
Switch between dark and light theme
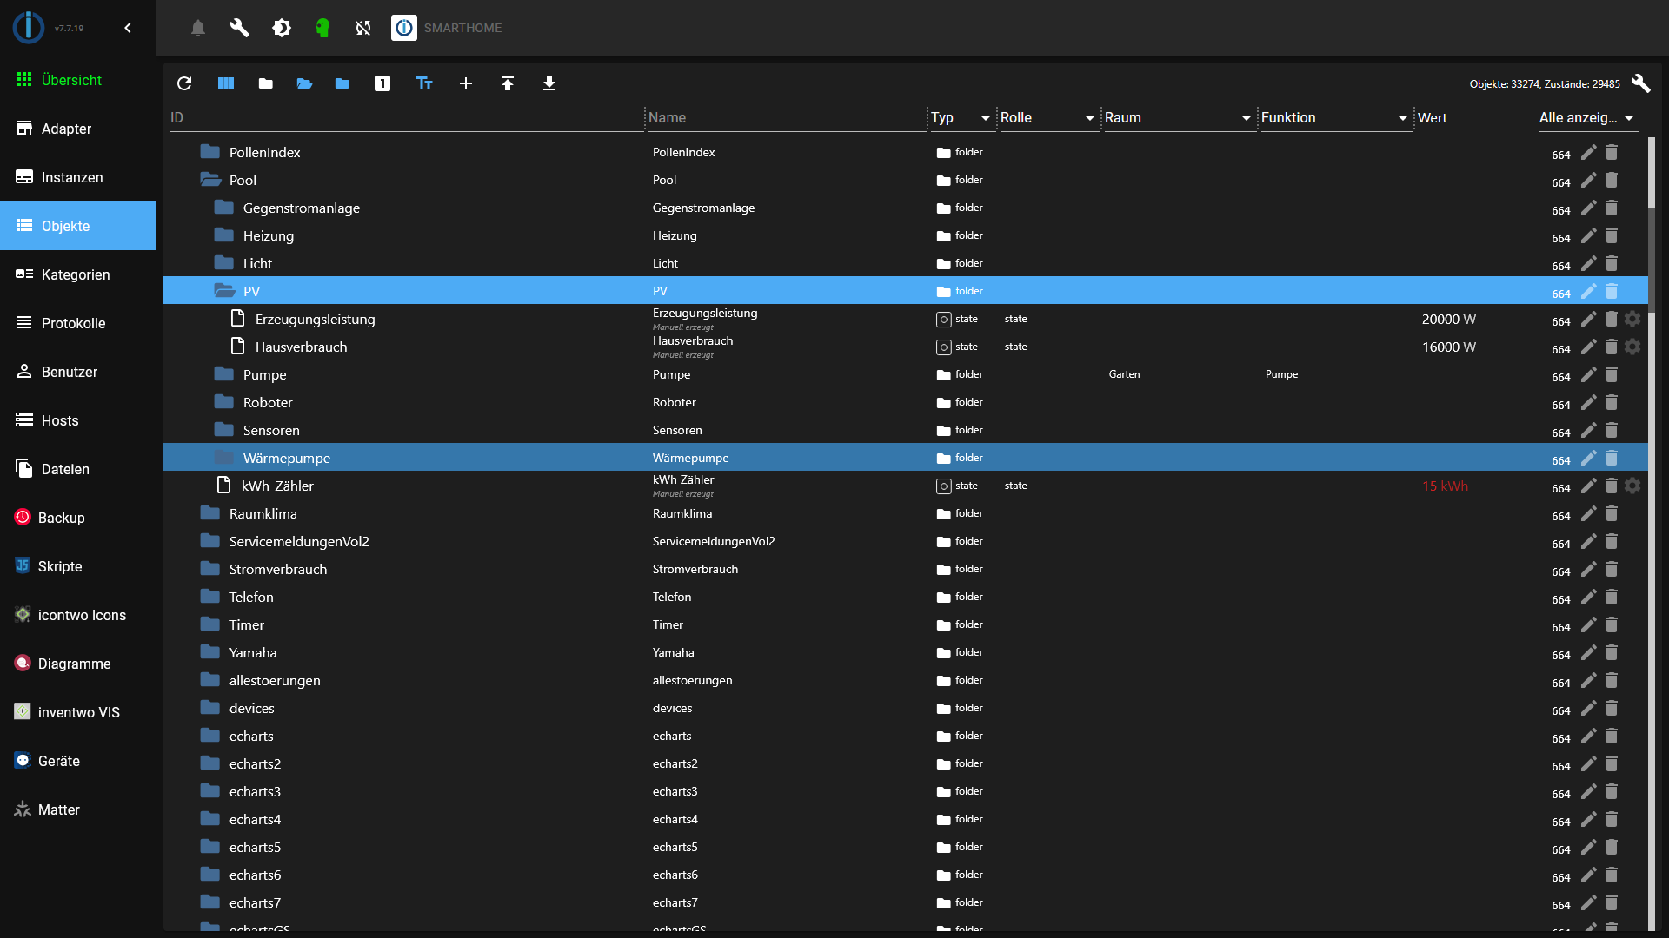tap(281, 28)
